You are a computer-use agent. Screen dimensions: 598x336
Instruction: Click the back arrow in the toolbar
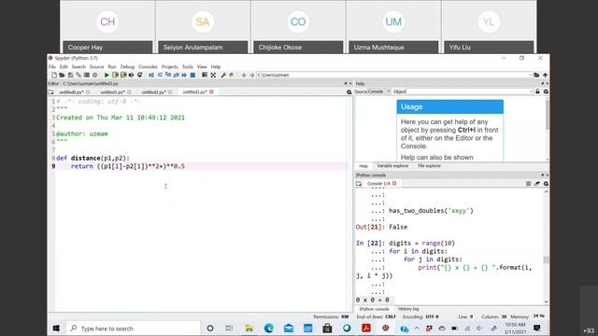(244, 75)
